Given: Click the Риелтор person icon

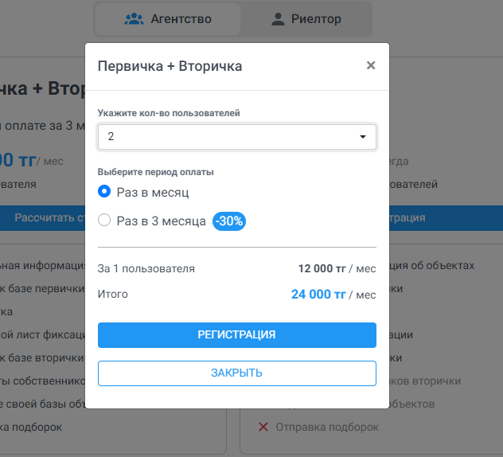Looking at the screenshot, I should 278,19.
